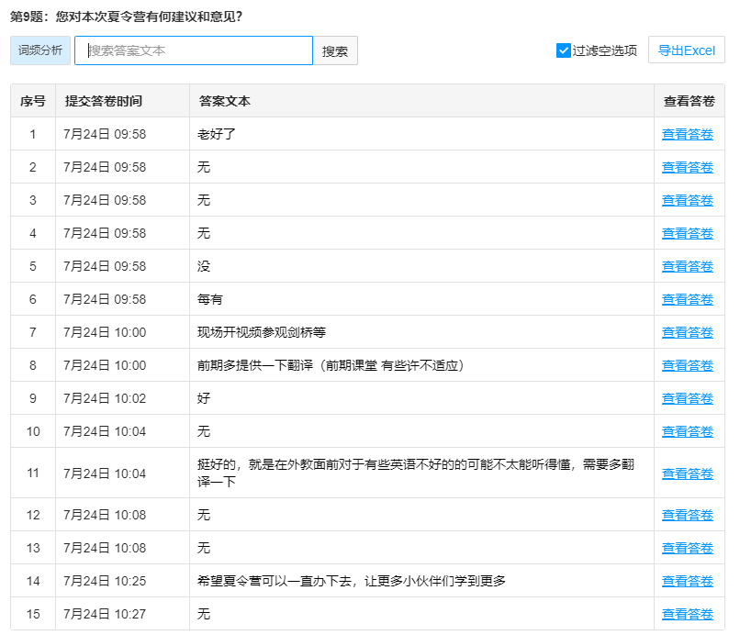Open 查看答卷 link for row 10

[687, 431]
